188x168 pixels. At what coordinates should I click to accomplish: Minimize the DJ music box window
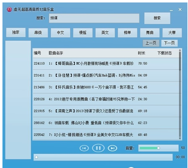point(171,10)
